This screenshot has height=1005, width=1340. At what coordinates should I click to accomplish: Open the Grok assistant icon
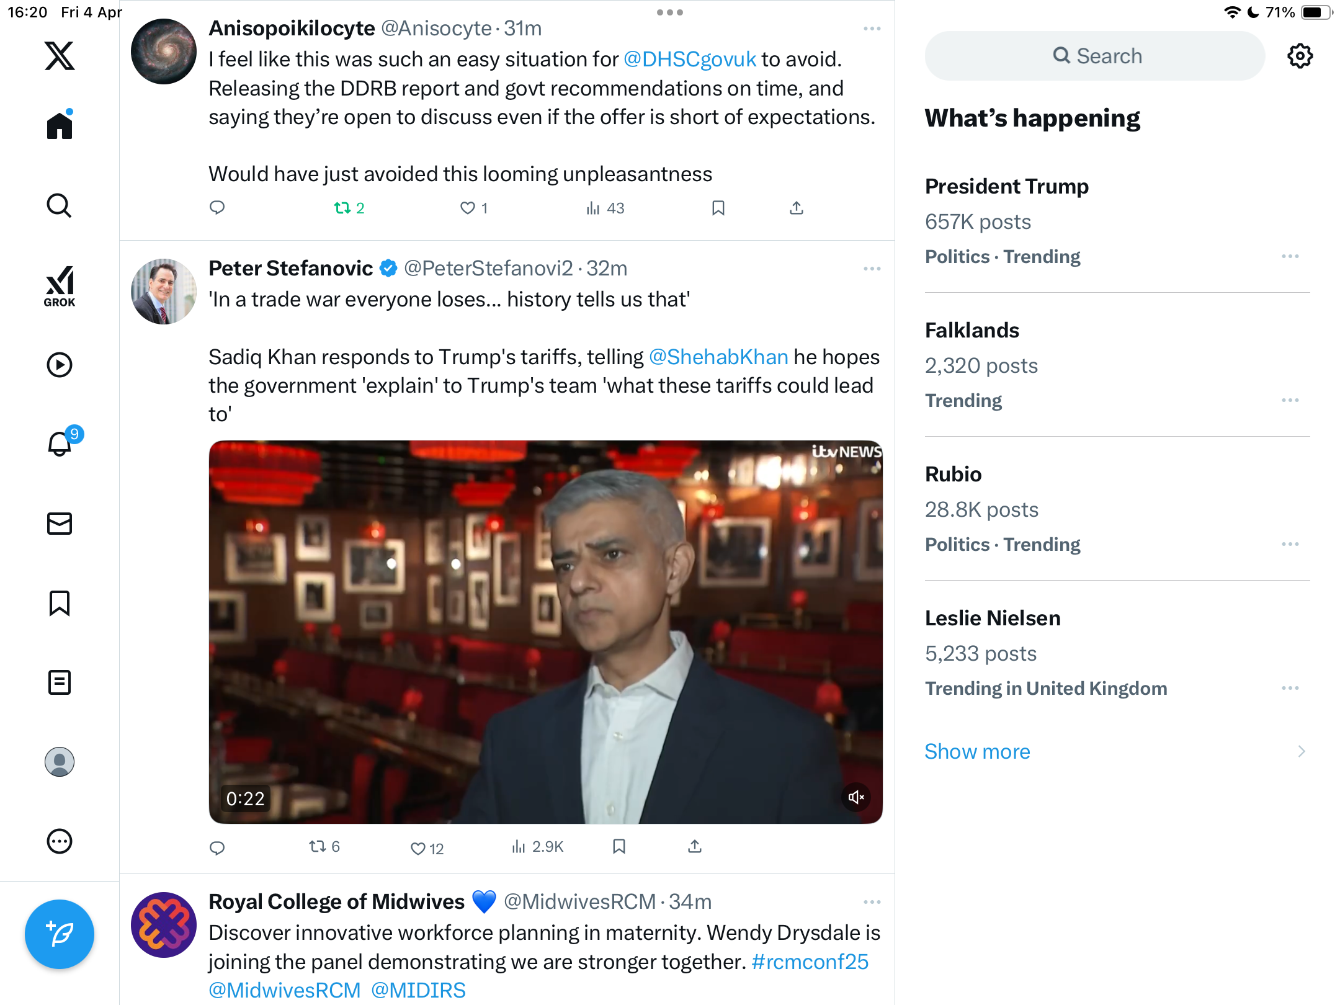(x=60, y=286)
